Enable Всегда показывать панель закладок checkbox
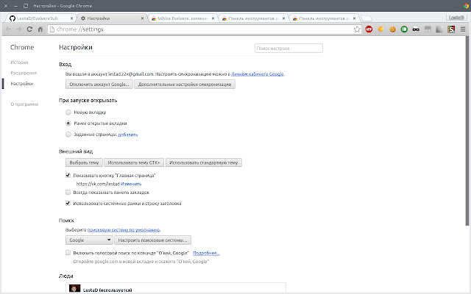The width and height of the screenshot is (471, 294). 68,192
